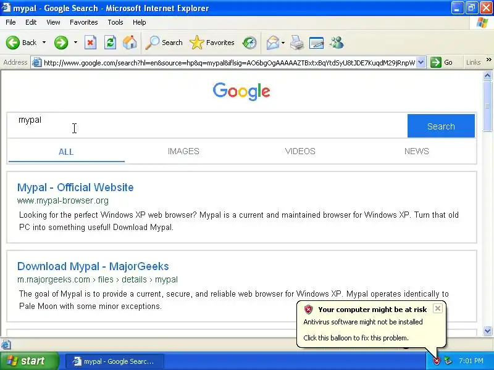
Task: Click the vertical scrollbar thumb
Action: (x=487, y=106)
